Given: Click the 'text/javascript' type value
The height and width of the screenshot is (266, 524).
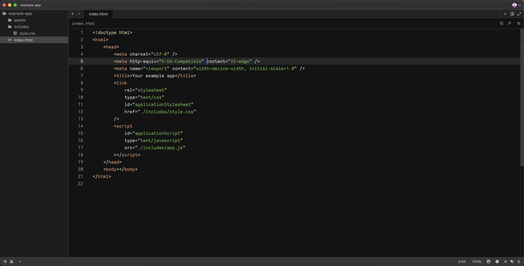Looking at the screenshot, I should coord(160,140).
